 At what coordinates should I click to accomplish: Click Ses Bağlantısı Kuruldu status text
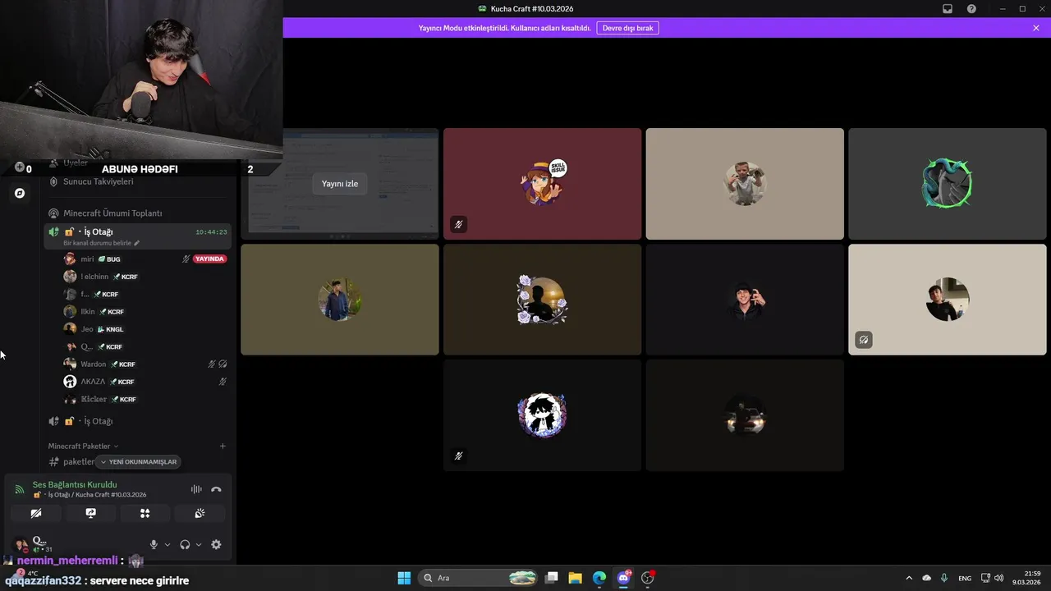point(75,484)
